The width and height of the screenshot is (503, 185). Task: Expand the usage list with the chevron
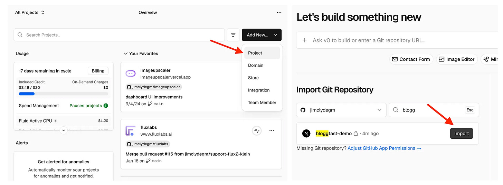pyautogui.click(x=64, y=130)
